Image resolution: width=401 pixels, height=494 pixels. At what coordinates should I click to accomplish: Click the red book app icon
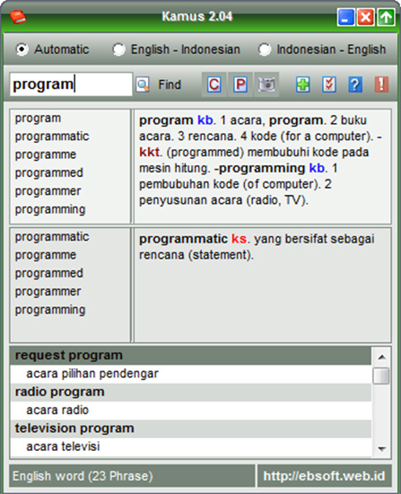18,17
